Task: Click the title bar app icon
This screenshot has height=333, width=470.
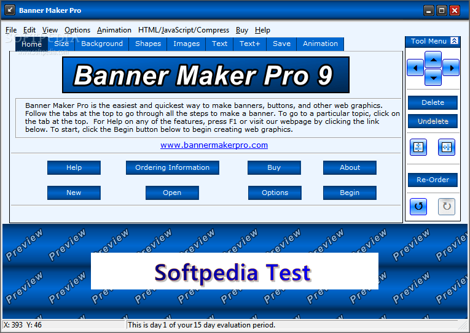Action: 10,10
